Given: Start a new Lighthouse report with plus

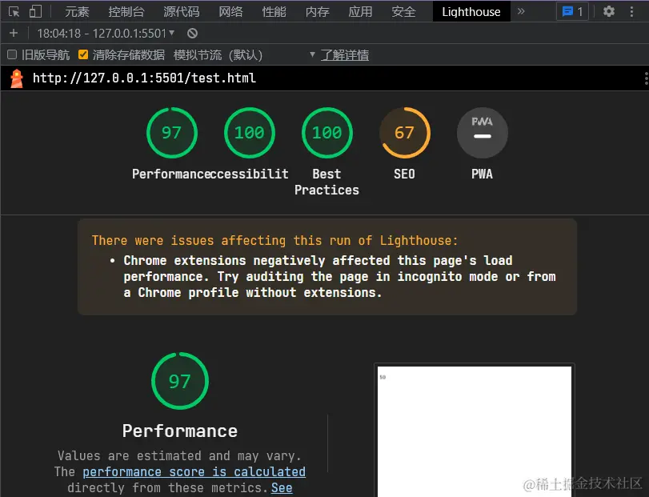Looking at the screenshot, I should (x=14, y=33).
